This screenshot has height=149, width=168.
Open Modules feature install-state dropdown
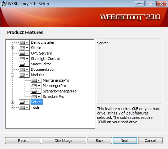coord(24,75)
